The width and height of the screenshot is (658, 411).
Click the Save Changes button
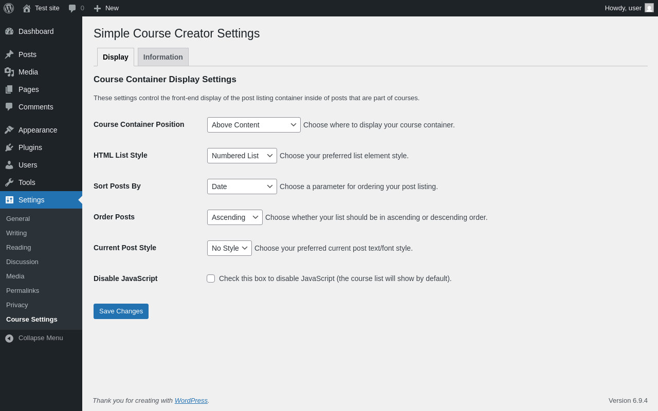click(x=121, y=311)
